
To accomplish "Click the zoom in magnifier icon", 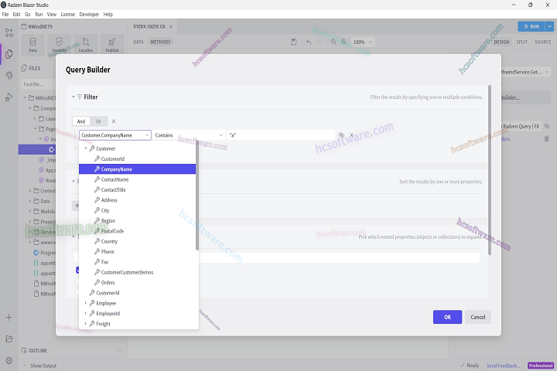I will (x=343, y=42).
